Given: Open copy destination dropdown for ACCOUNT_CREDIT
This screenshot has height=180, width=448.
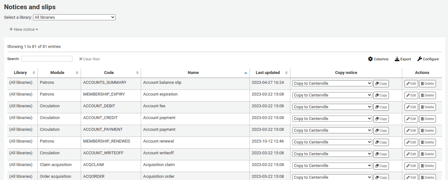Looking at the screenshot, I should point(332,119).
